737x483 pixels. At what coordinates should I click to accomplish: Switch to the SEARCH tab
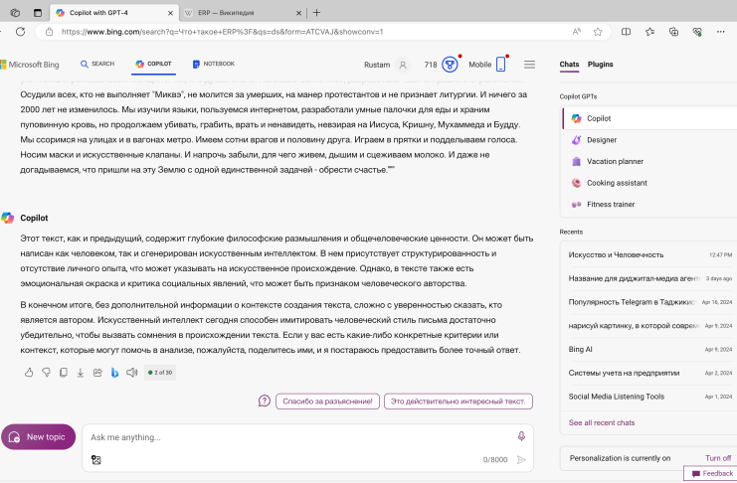pyautogui.click(x=97, y=64)
